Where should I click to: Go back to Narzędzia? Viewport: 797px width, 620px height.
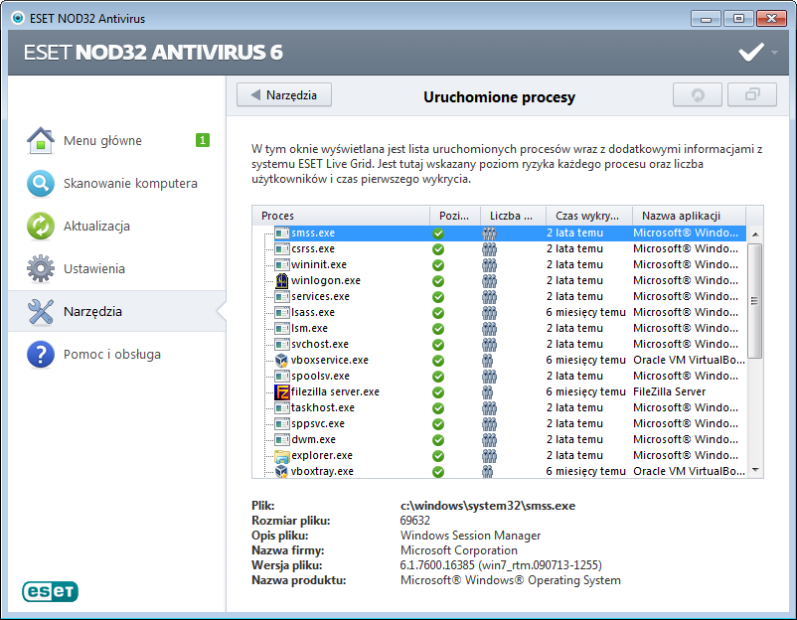coord(284,95)
